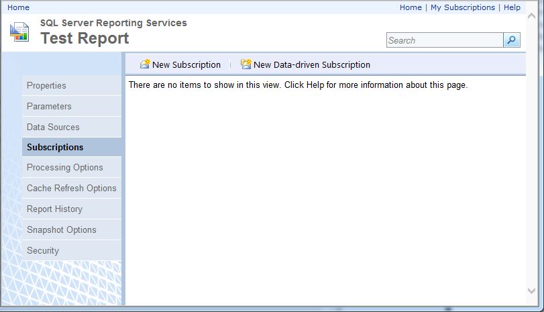This screenshot has width=544, height=312.
Task: Switch to the Security tab
Action: (43, 251)
